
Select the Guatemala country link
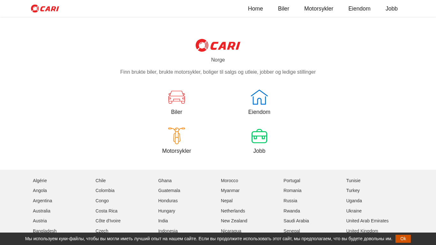[x=169, y=190]
